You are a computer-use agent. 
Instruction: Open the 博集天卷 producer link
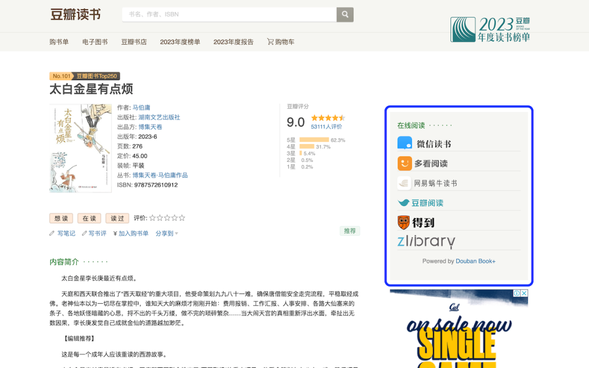(x=151, y=127)
